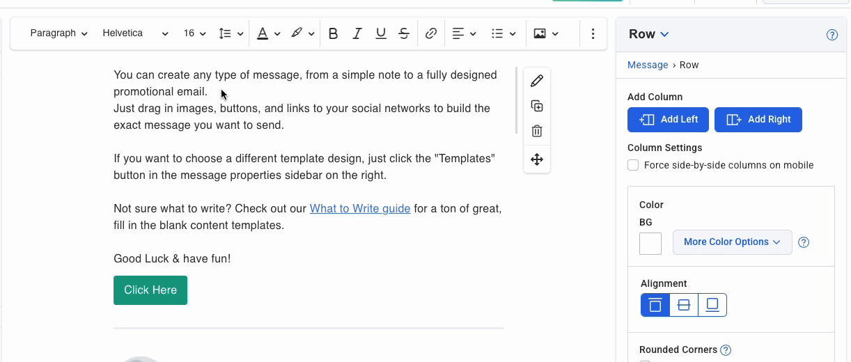The image size is (851, 362).
Task: Toggle bold text formatting
Action: pos(333,33)
